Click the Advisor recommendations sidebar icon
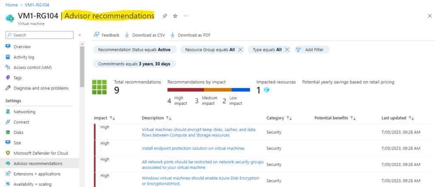The width and height of the screenshot is (435, 187). pyautogui.click(x=8, y=163)
